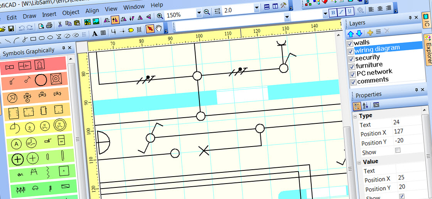Open the font name dropdown
Viewport: 432px width, 199px height.
coord(287,17)
